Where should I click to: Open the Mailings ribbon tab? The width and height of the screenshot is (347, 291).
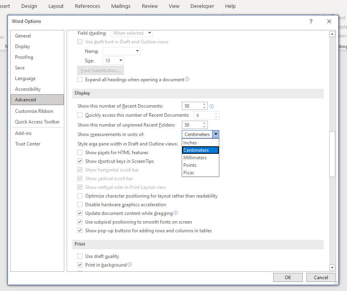point(121,6)
